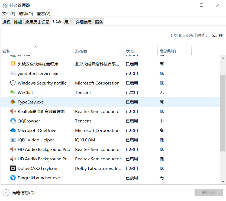Click the 禁用(A) button
Viewport: 226px width, 201px height.
(x=209, y=193)
